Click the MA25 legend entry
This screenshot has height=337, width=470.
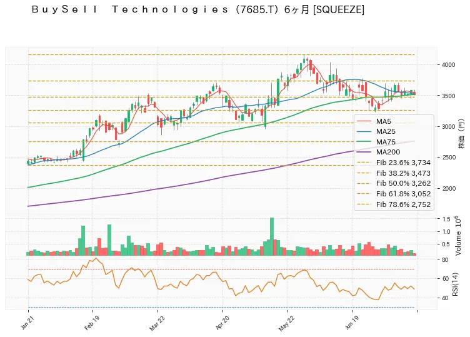[x=376, y=132]
